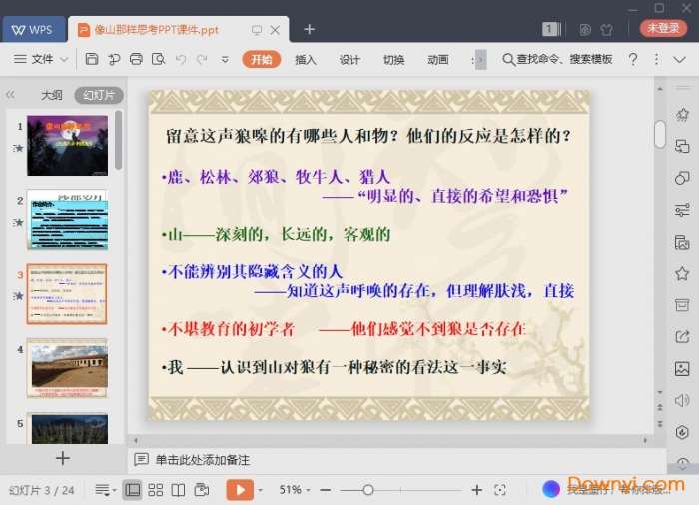Switch to slide sorter grid view
The height and width of the screenshot is (505, 699).
click(x=156, y=490)
